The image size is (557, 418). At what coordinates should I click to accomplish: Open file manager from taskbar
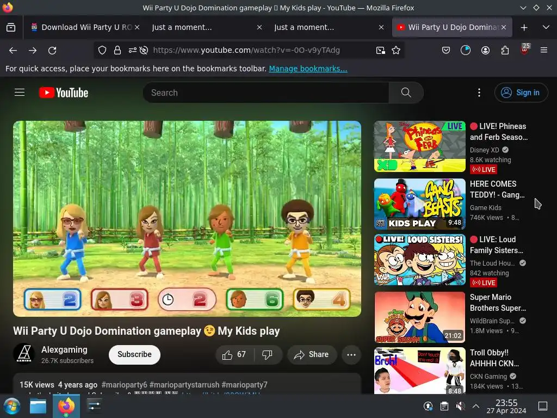38,406
